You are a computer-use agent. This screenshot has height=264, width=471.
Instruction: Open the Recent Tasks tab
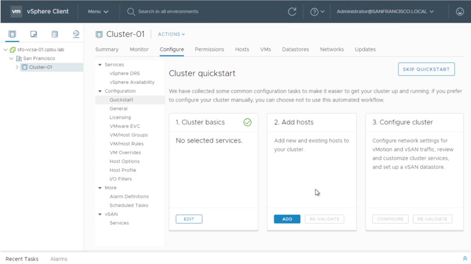pos(22,259)
